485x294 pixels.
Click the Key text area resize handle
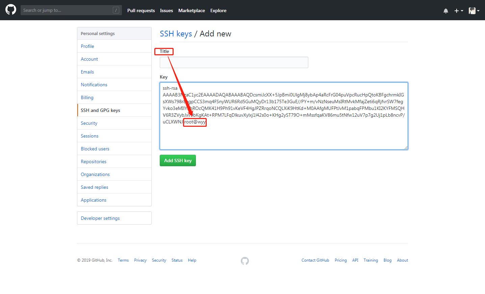pyautogui.click(x=406, y=148)
